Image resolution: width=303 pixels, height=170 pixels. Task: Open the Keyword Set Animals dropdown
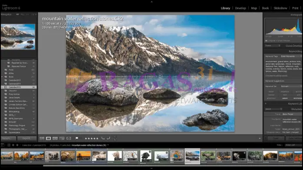point(291,86)
